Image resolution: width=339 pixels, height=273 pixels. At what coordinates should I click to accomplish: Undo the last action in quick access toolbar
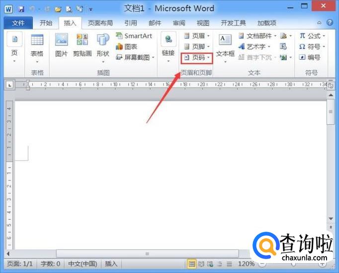pyautogui.click(x=32, y=9)
